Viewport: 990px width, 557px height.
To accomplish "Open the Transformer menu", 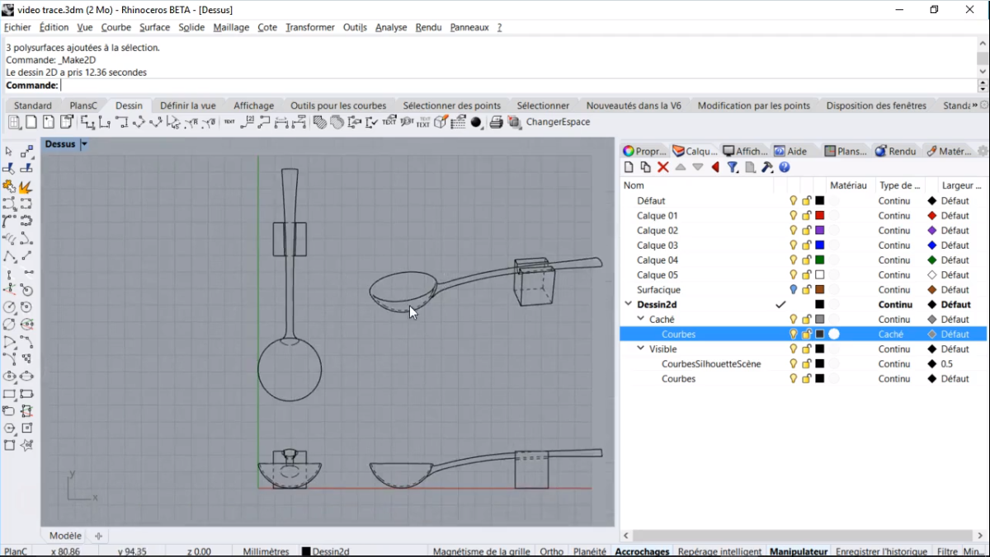I will tap(310, 27).
